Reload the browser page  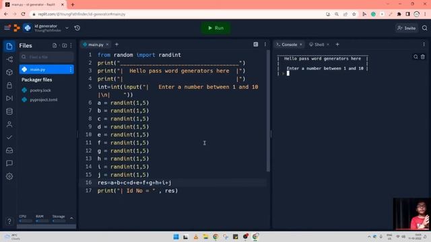[x=24, y=14]
